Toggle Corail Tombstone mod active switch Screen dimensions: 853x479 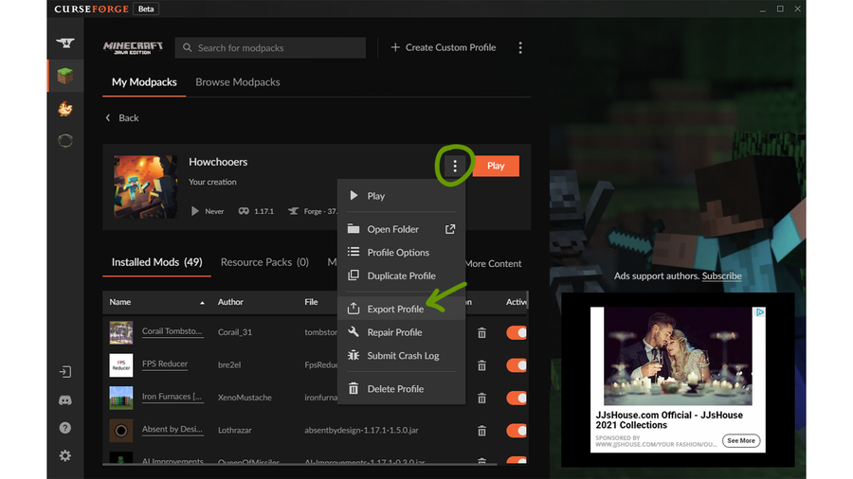pos(517,333)
